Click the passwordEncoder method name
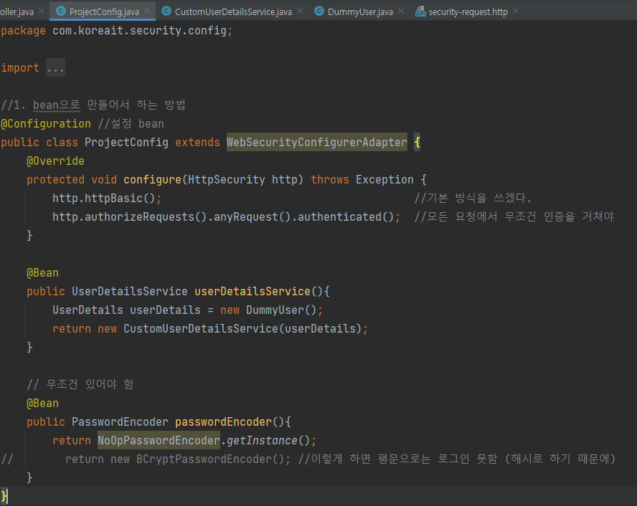 tap(223, 422)
